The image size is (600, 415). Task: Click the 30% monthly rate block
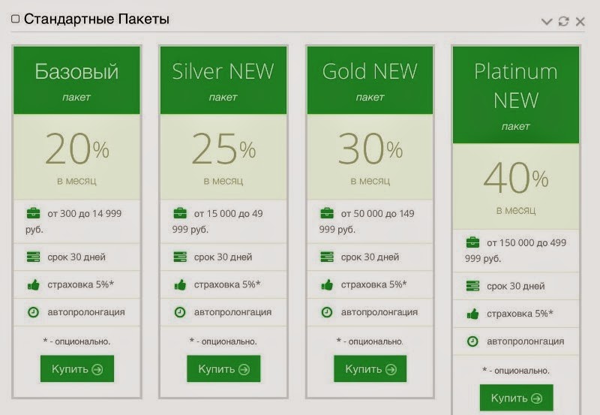pos(370,157)
